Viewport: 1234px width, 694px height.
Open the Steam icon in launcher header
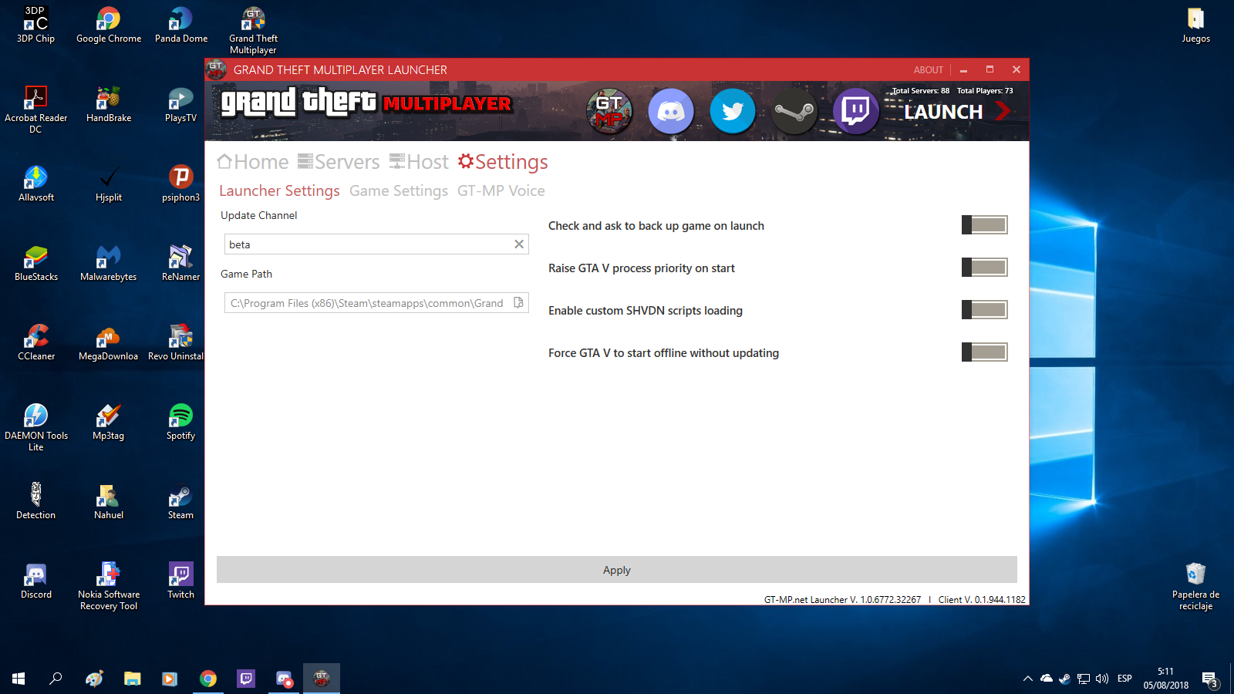point(794,111)
